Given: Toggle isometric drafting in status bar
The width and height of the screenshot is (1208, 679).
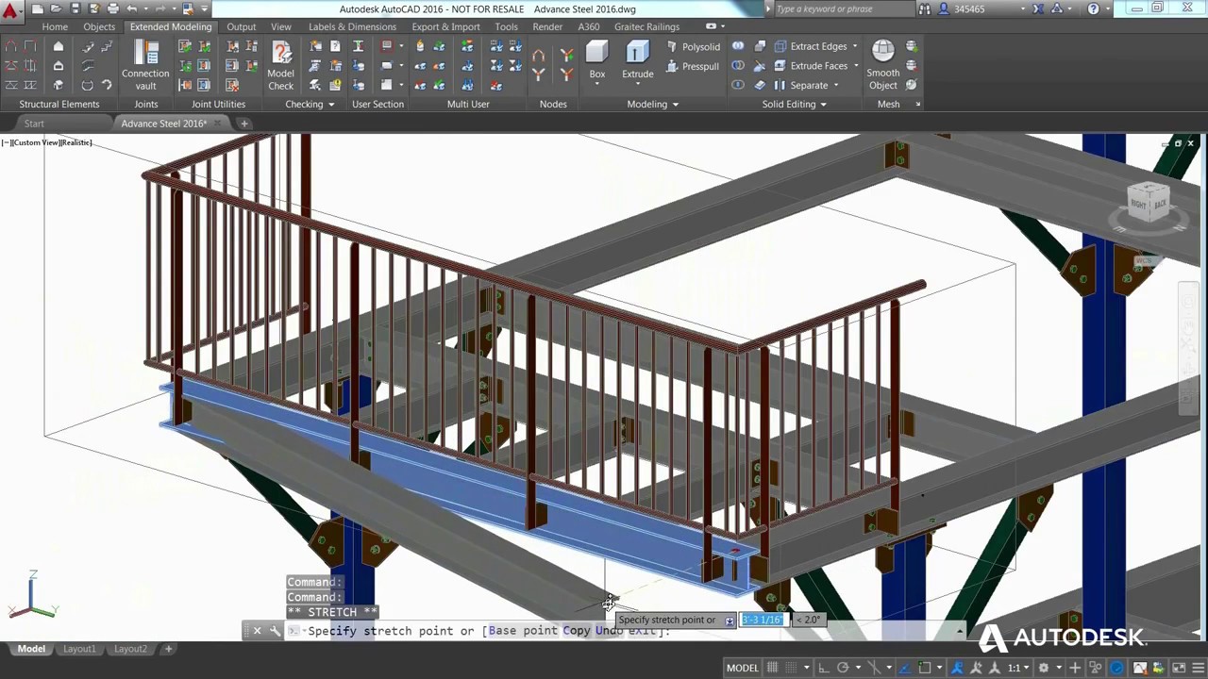Looking at the screenshot, I should tap(873, 668).
